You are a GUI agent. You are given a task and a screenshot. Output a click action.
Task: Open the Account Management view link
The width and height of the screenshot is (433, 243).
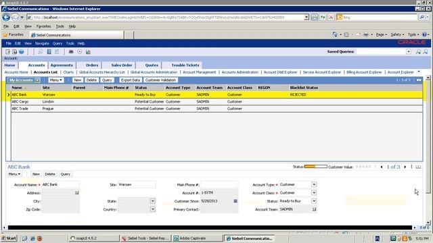point(200,72)
